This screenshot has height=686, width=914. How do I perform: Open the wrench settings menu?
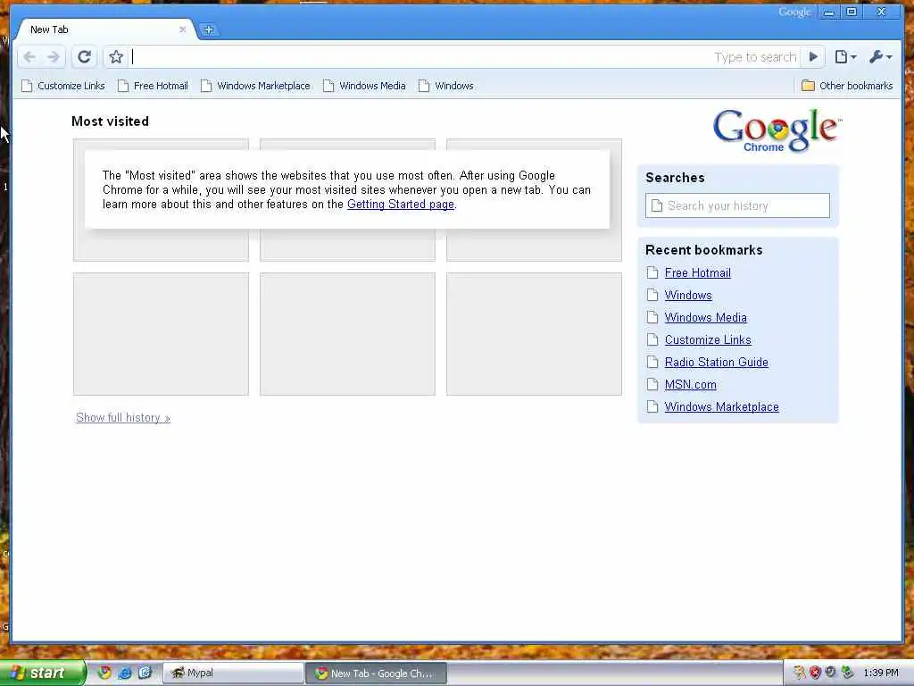tap(880, 56)
